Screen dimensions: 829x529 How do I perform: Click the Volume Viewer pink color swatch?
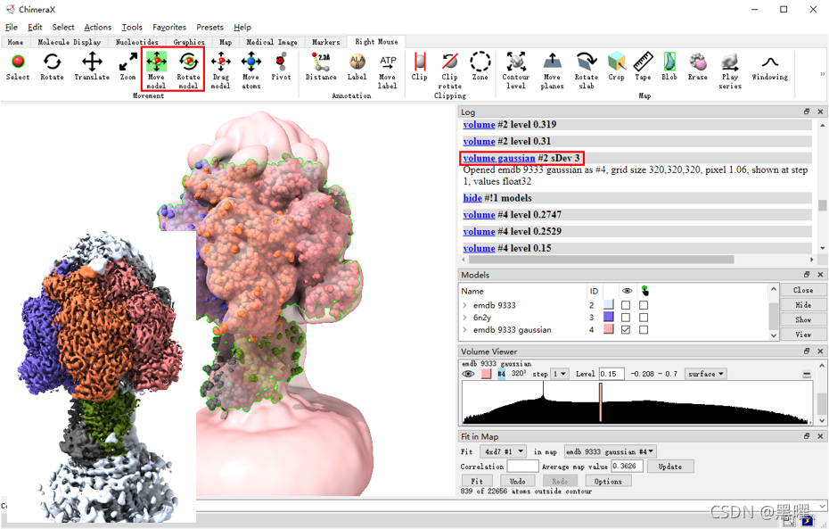[487, 374]
